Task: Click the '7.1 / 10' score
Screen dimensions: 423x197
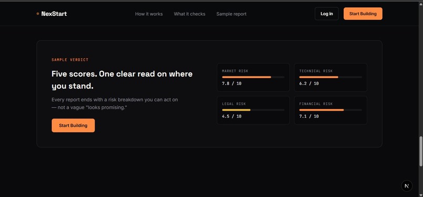Action: [309, 116]
